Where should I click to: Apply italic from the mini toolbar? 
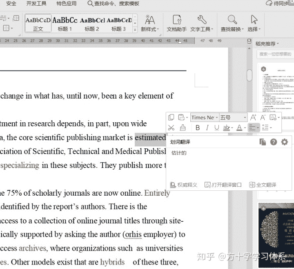tap(207, 128)
